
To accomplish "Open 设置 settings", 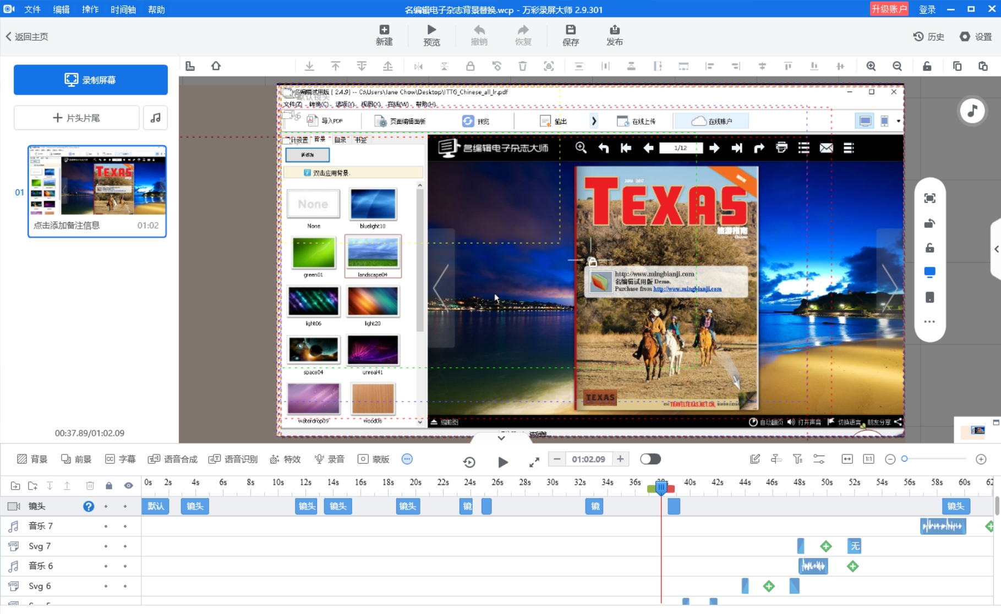I will click(x=976, y=36).
